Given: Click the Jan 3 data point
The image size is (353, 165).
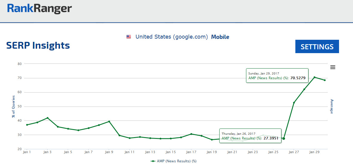Looking at the screenshot, I should pos(48,118).
